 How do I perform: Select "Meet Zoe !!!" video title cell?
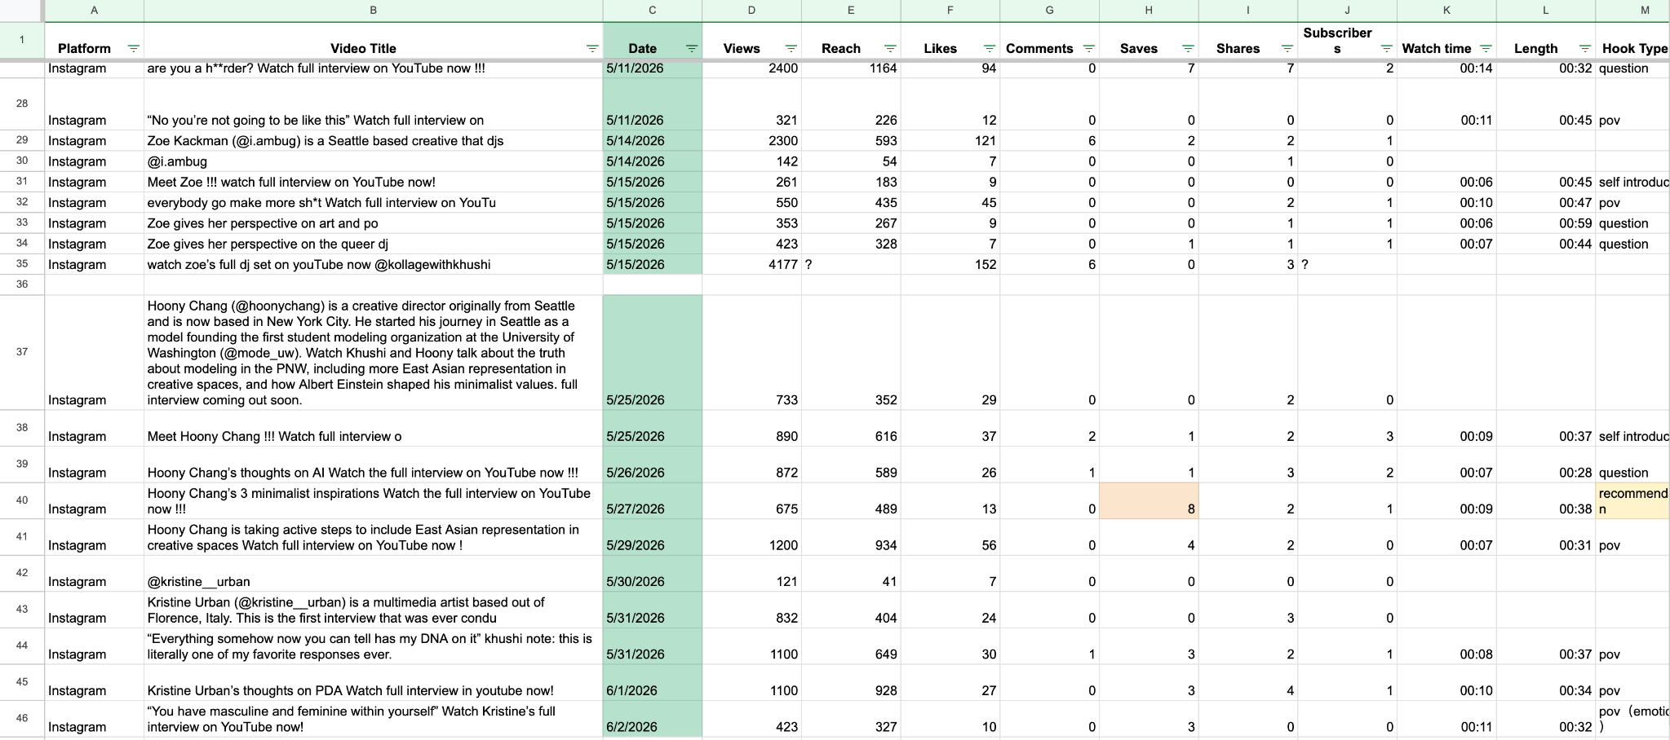373,183
